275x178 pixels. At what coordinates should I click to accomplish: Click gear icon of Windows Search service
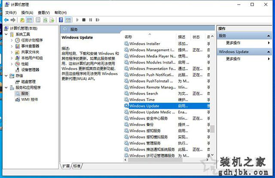pyautogui.click(x=126, y=93)
